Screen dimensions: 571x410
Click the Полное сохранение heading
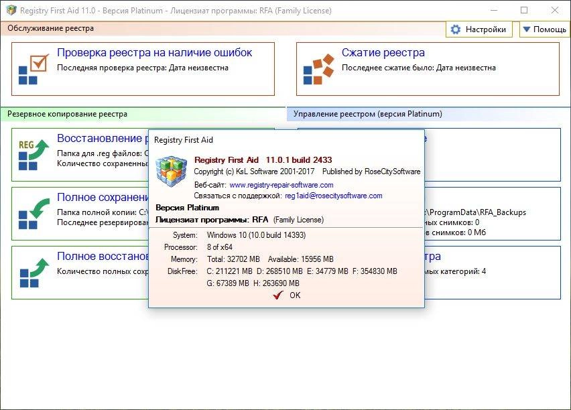103,198
